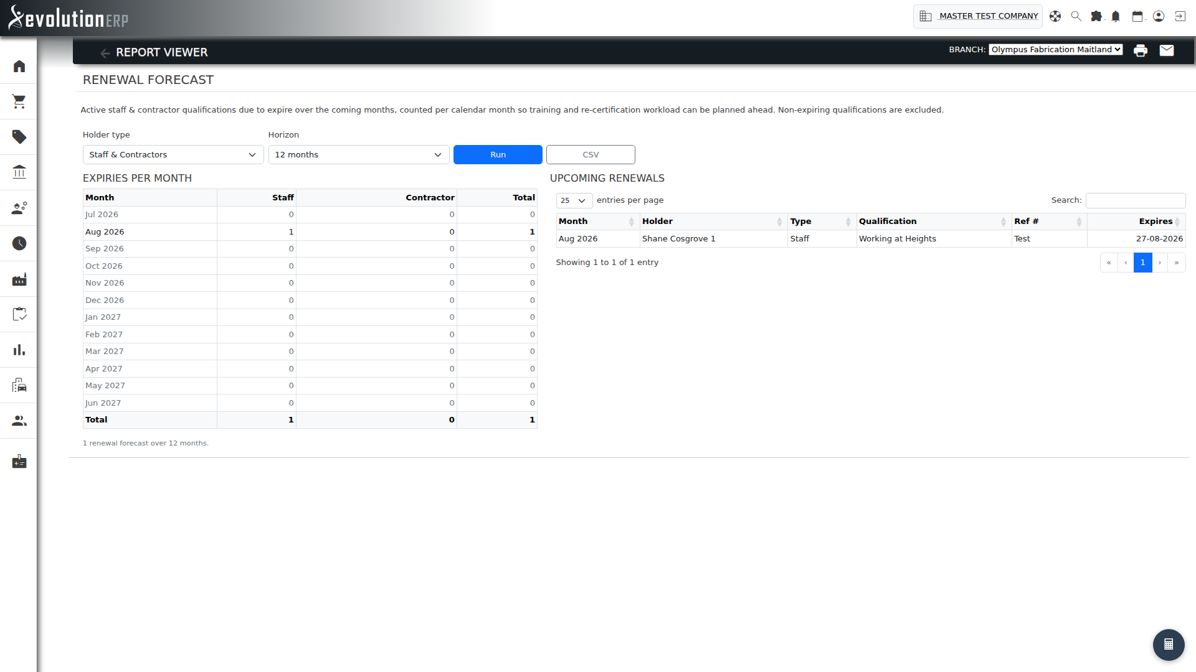The height and width of the screenshot is (672, 1196).
Task: Open the floating calculator button
Action: tap(1169, 645)
